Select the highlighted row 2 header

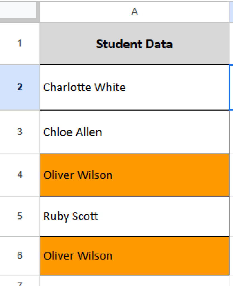coord(20,87)
